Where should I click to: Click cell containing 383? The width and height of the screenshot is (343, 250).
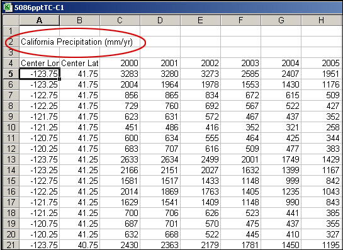[322, 149]
